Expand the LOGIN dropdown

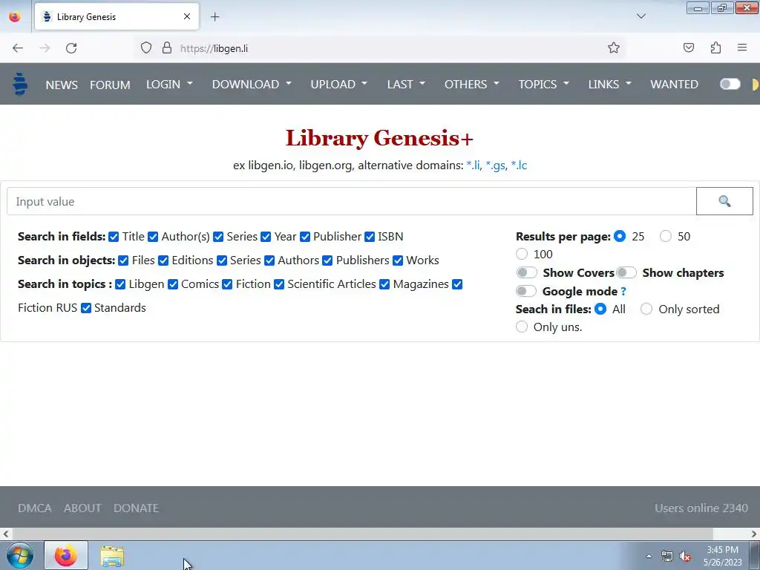click(x=170, y=85)
